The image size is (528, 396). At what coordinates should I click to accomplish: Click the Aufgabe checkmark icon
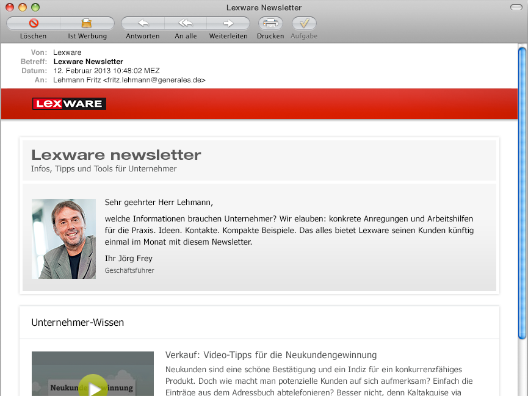point(304,23)
